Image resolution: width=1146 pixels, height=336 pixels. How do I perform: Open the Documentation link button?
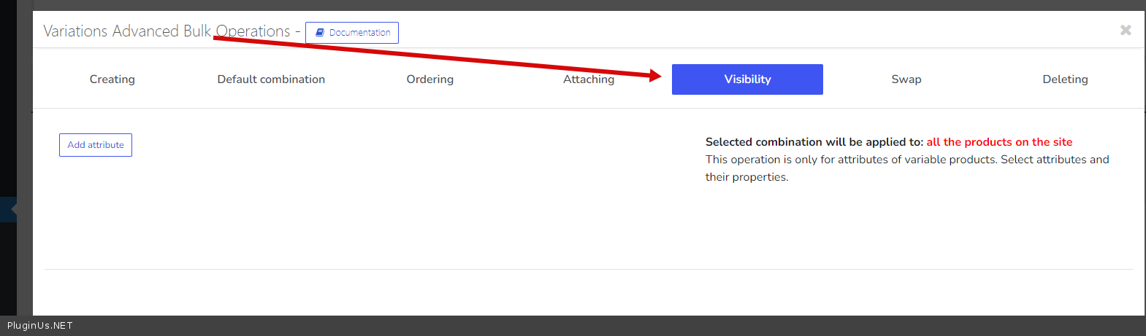click(352, 33)
